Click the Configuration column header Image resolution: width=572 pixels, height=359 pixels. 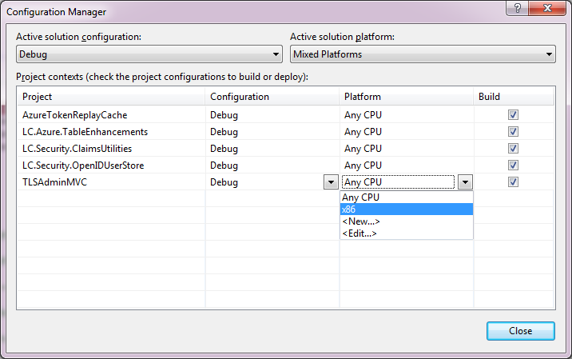tap(272, 97)
